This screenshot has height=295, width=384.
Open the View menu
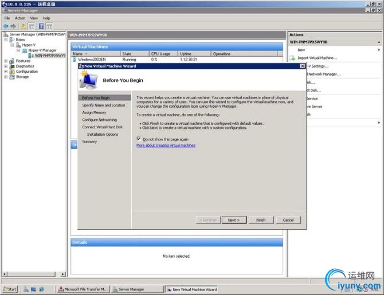(x=34, y=18)
